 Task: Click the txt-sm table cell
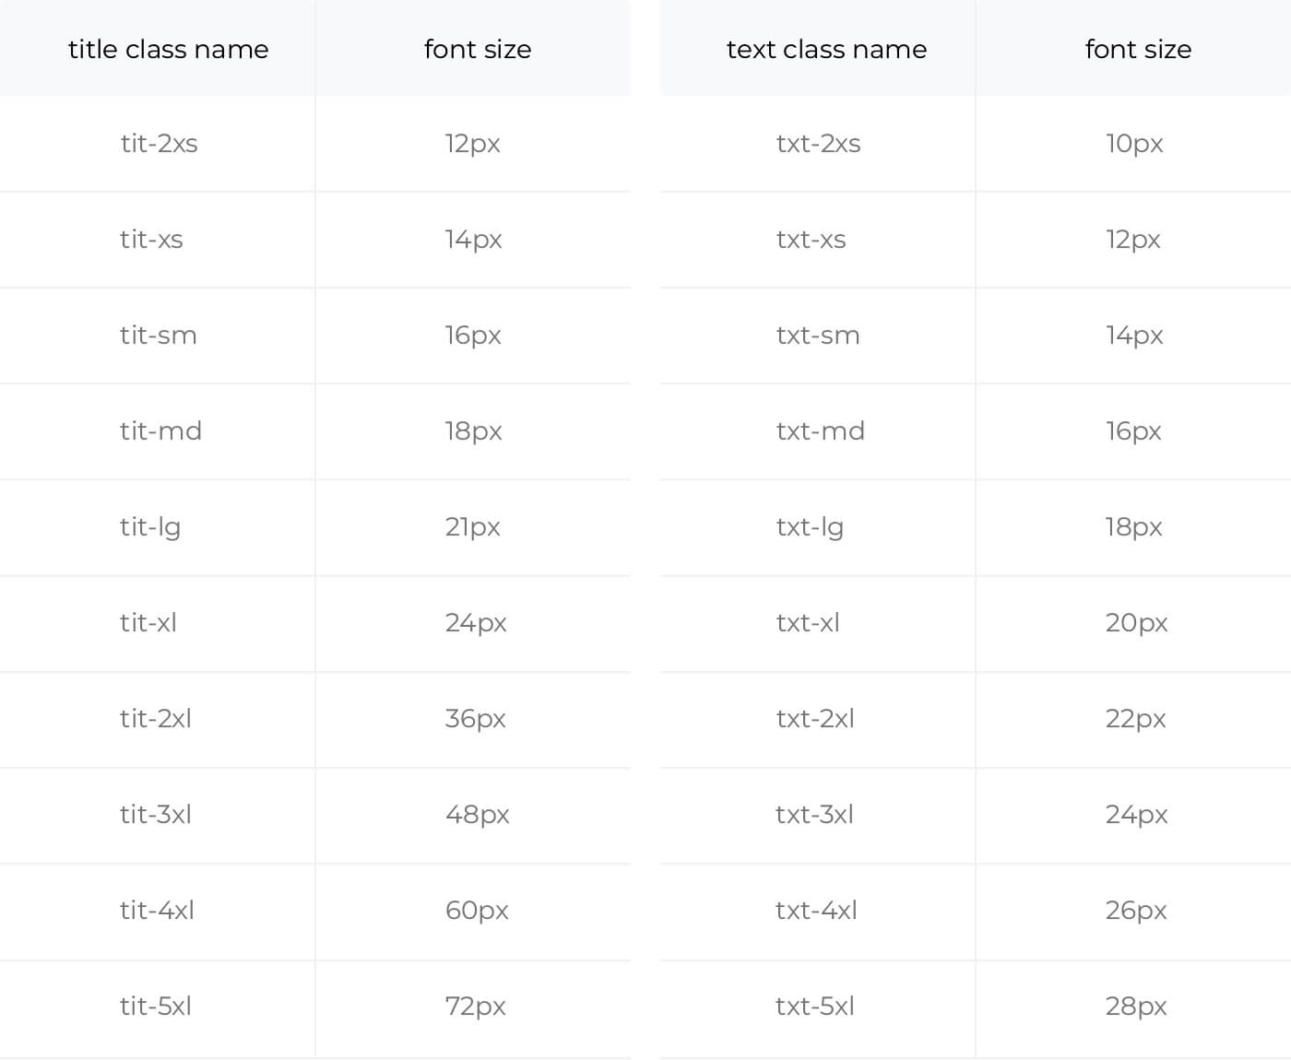pyautogui.click(x=818, y=336)
